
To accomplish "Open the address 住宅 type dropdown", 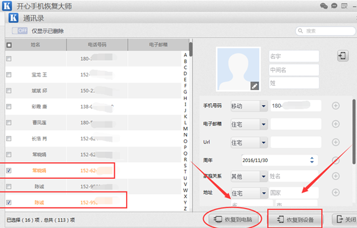I will click(249, 193).
